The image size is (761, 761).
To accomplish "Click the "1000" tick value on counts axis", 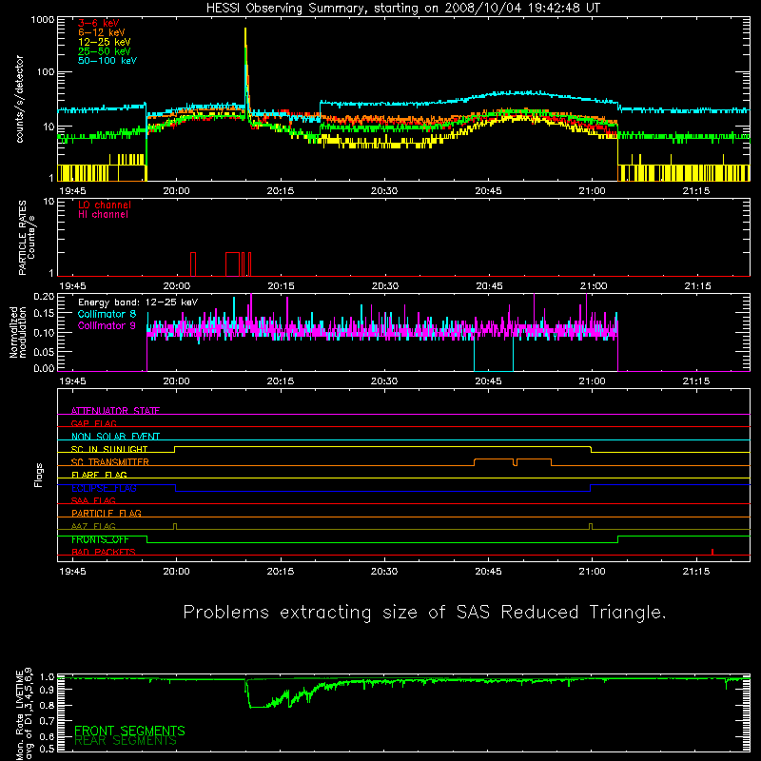I will click(43, 20).
